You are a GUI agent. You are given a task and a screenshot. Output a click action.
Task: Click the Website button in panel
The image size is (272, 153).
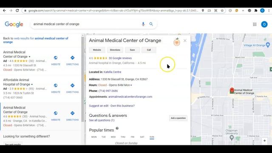tap(97, 50)
